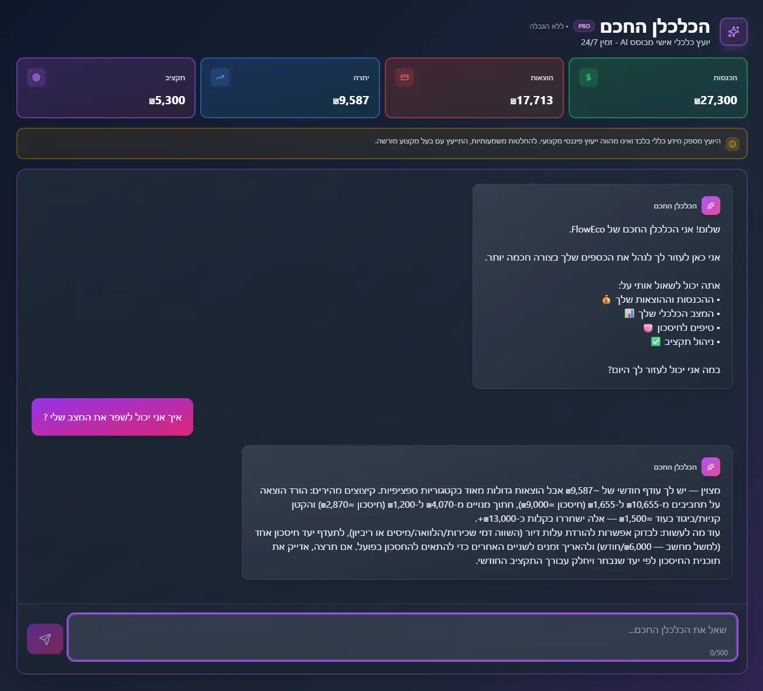The height and width of the screenshot is (691, 763).
Task: Click the green dollar icon on הכנסות card
Action: point(588,77)
